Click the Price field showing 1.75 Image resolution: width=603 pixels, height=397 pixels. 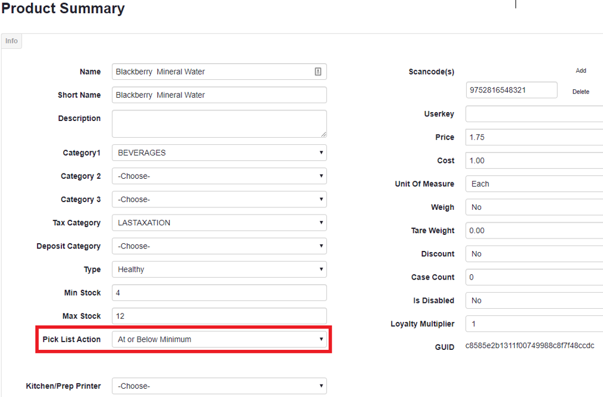(x=534, y=137)
